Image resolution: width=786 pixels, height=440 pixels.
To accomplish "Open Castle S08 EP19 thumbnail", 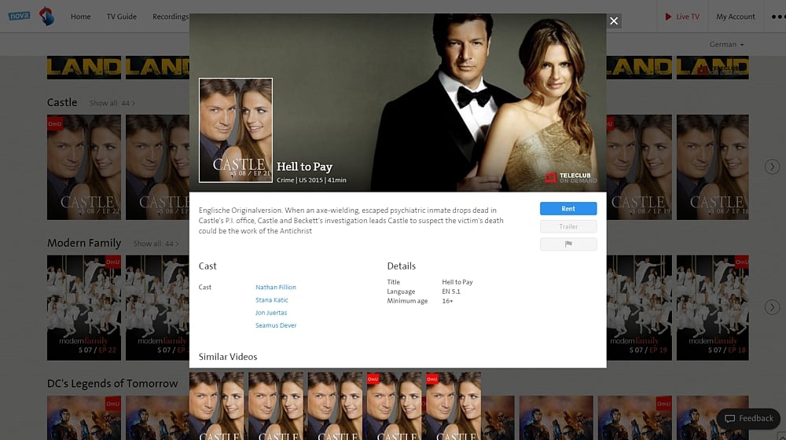I will [639, 167].
